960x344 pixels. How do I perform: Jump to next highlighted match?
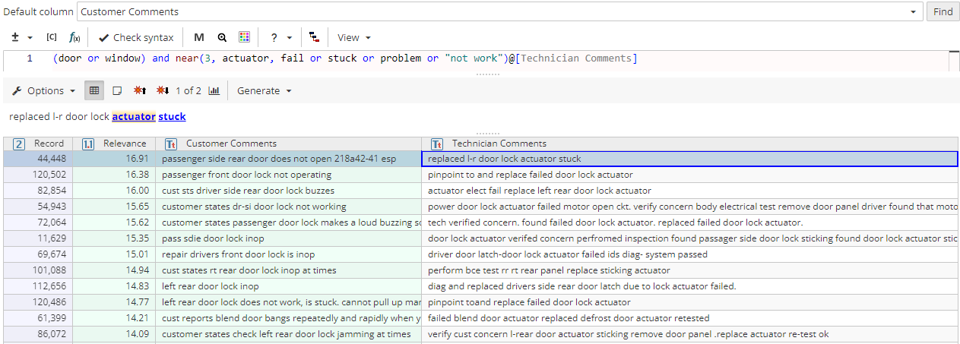pyautogui.click(x=162, y=90)
